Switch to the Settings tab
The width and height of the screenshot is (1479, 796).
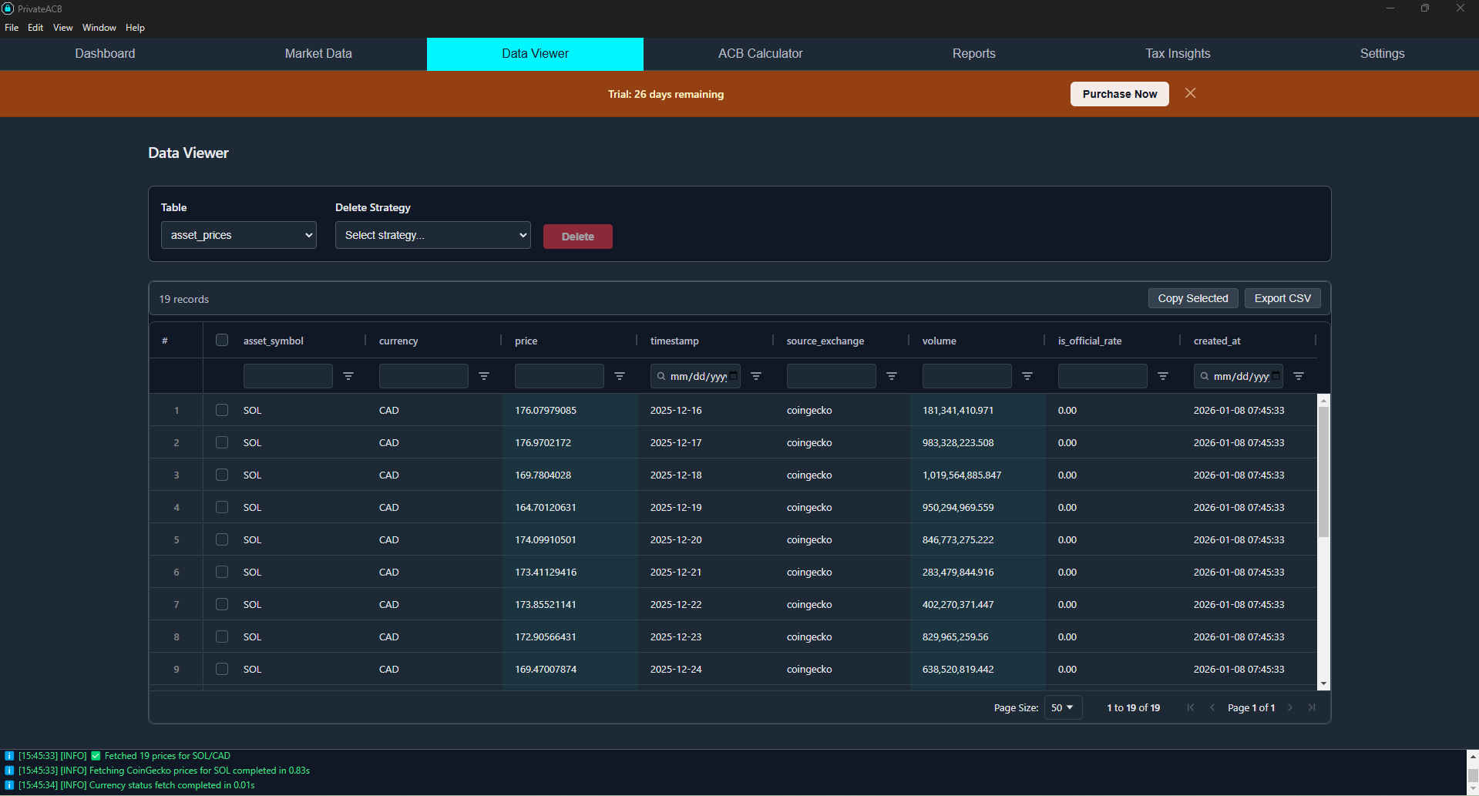point(1382,54)
